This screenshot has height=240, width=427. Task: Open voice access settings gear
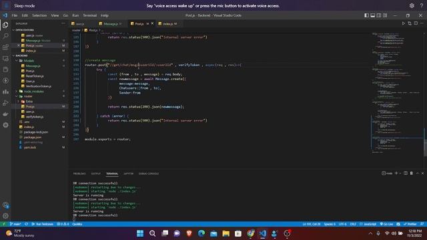point(412,6)
